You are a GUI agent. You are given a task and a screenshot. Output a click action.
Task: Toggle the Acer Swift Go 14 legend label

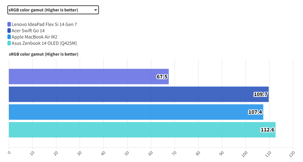[x=28, y=31]
